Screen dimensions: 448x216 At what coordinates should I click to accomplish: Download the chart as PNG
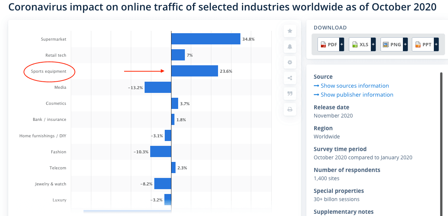[x=391, y=44]
